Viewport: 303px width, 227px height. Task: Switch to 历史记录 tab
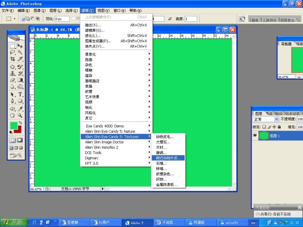pyautogui.click(x=292, y=113)
